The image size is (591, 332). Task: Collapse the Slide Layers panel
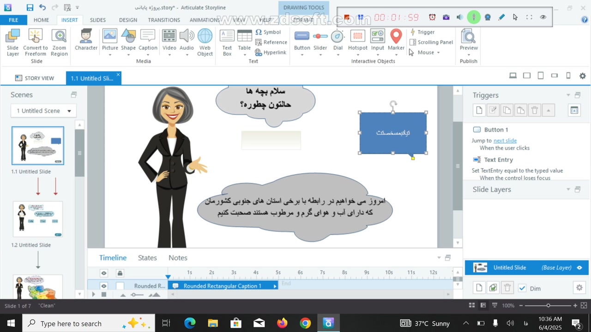pyautogui.click(x=568, y=190)
